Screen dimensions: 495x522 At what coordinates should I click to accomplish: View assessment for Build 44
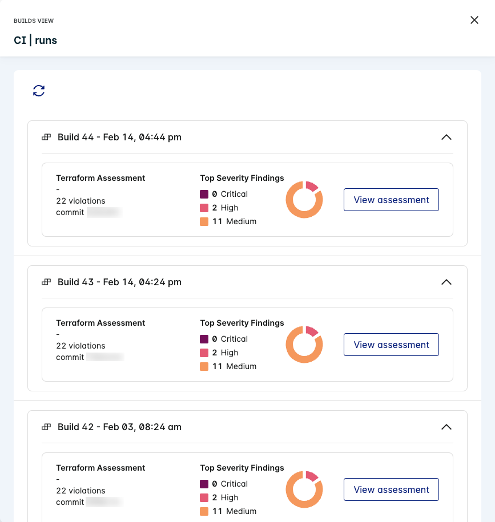391,200
